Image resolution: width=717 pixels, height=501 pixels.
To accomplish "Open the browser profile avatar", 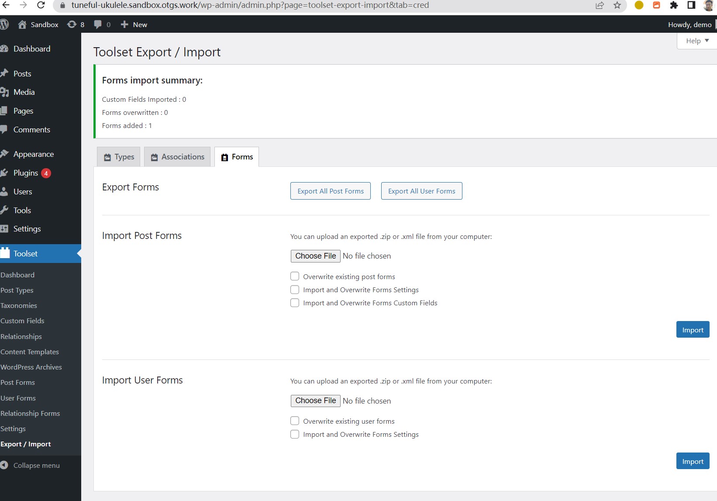I will point(708,5).
